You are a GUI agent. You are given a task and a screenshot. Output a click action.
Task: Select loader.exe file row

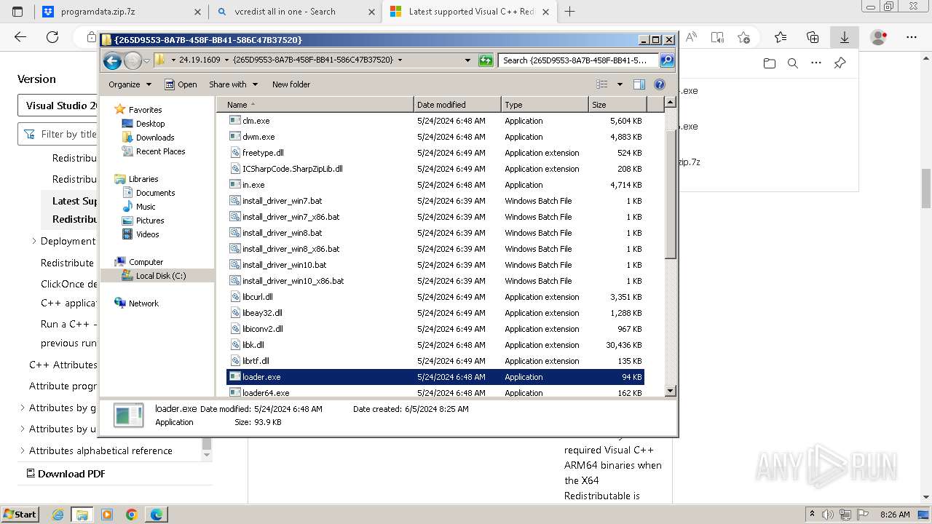[435, 377]
